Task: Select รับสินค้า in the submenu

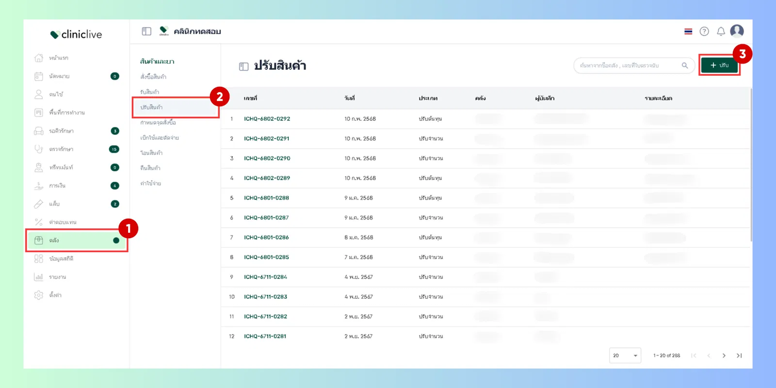Action: pyautogui.click(x=150, y=92)
